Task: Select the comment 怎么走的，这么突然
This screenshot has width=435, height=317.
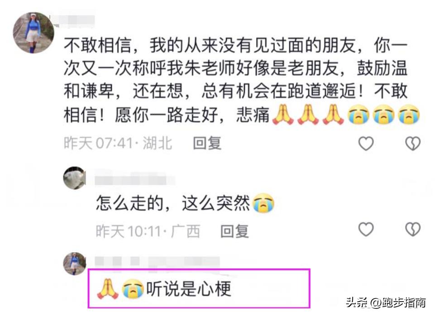Action: pos(185,203)
